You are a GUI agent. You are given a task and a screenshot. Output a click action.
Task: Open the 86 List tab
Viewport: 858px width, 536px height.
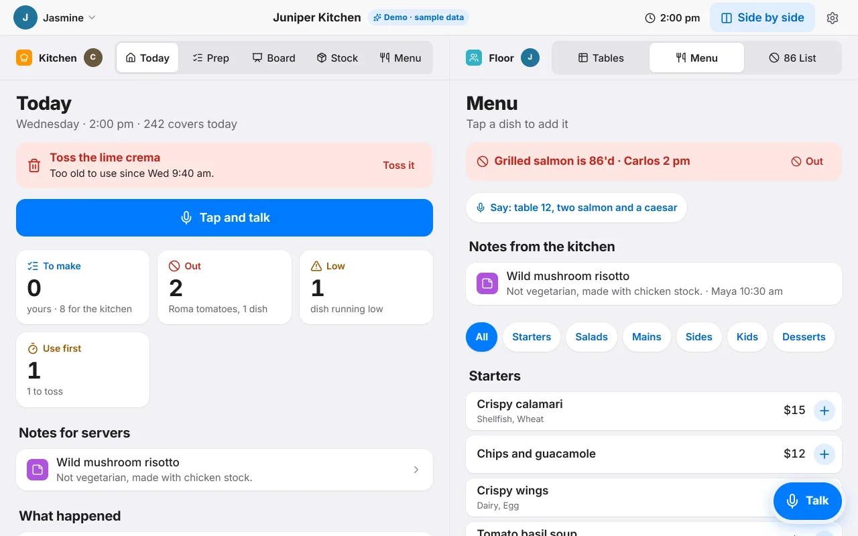click(792, 58)
